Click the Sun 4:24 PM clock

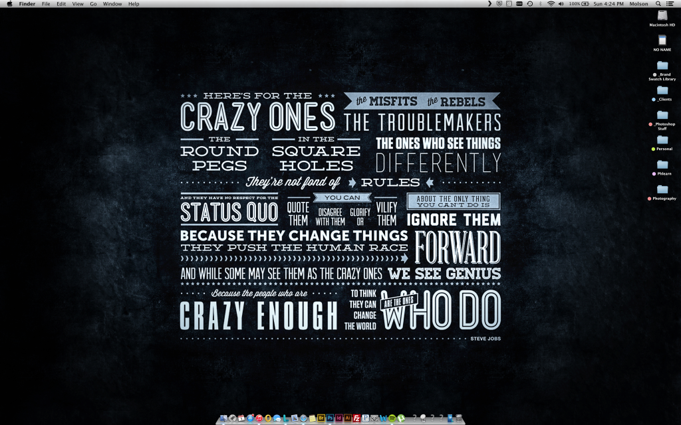608,4
